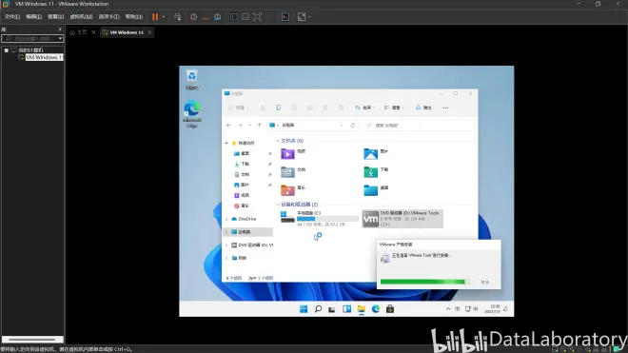Open the Microsoft Edge desktop icon in VM
The image size is (628, 353).
(x=192, y=114)
